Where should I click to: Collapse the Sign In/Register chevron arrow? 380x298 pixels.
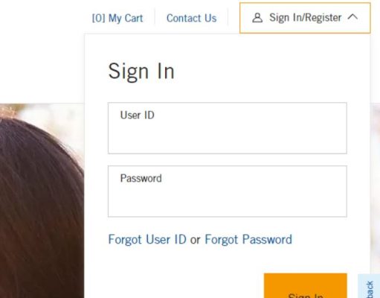[x=352, y=17]
